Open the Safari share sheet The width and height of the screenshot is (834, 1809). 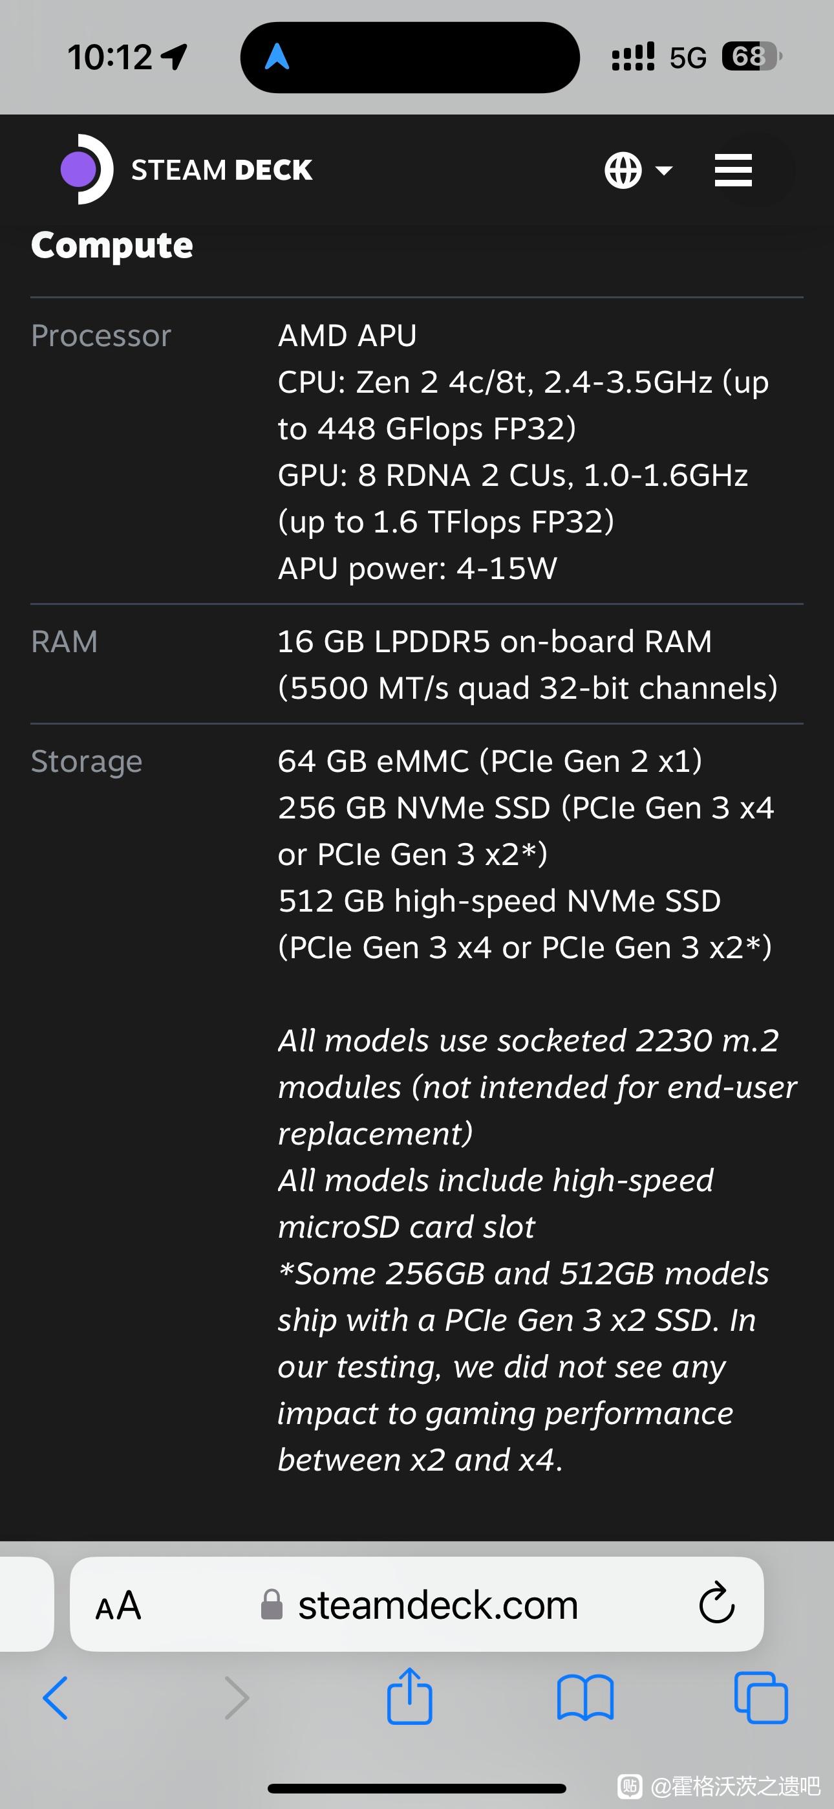(409, 1696)
